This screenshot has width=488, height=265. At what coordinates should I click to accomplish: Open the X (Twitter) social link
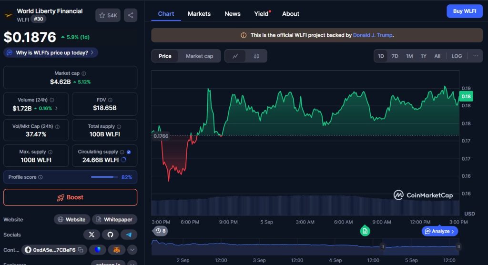click(x=91, y=234)
